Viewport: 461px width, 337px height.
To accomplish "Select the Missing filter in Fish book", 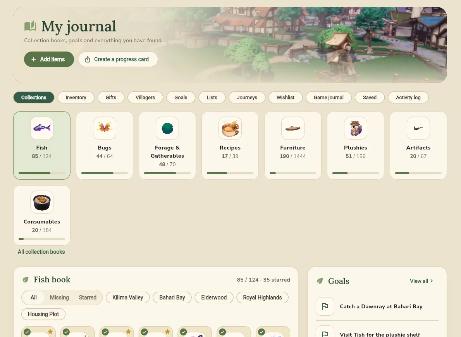I will click(x=59, y=297).
